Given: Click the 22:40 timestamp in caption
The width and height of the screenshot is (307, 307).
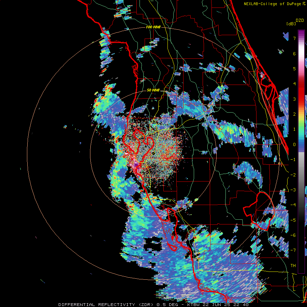Looking at the screenshot, I should pyautogui.click(x=242, y=305).
